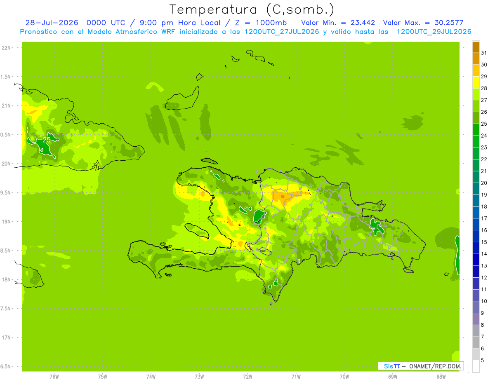The image size is (495, 382).
Task: Click the "18N" latitude axis label
Action: click(x=6, y=279)
